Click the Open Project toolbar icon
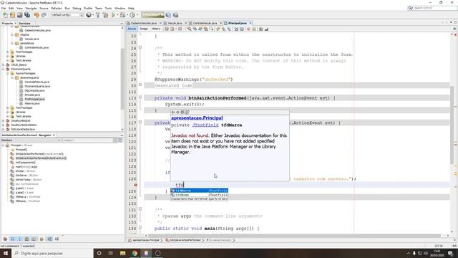 point(20,15)
